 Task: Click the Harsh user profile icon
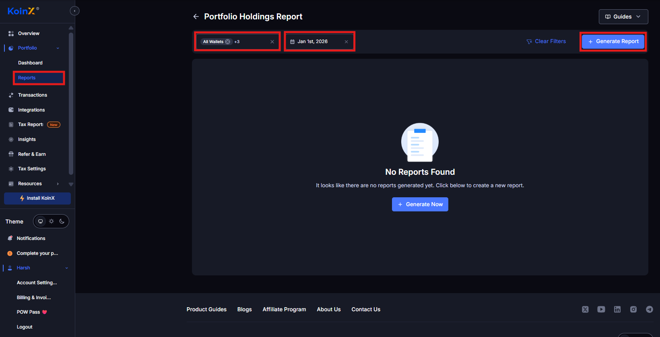coord(10,268)
